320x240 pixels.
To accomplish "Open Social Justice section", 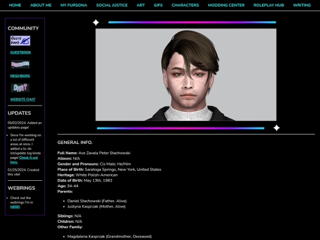I will (112, 5).
